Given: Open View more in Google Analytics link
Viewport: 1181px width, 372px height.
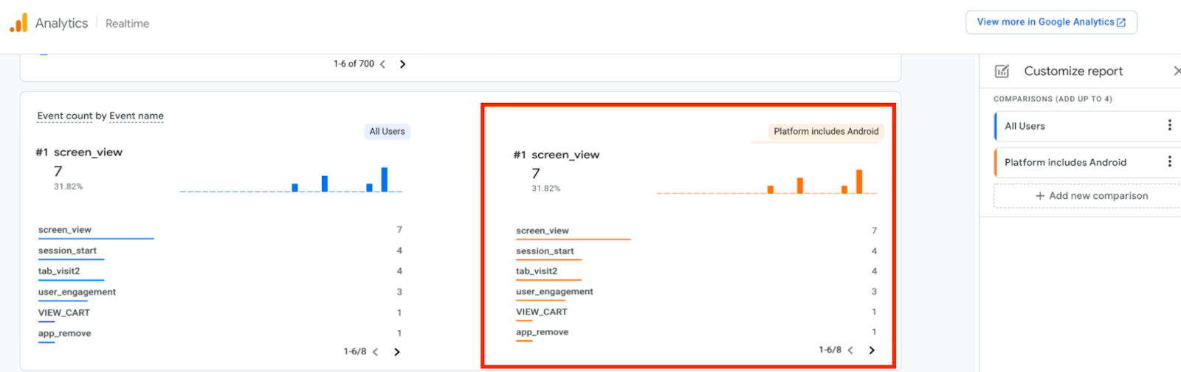Looking at the screenshot, I should pos(1050,22).
